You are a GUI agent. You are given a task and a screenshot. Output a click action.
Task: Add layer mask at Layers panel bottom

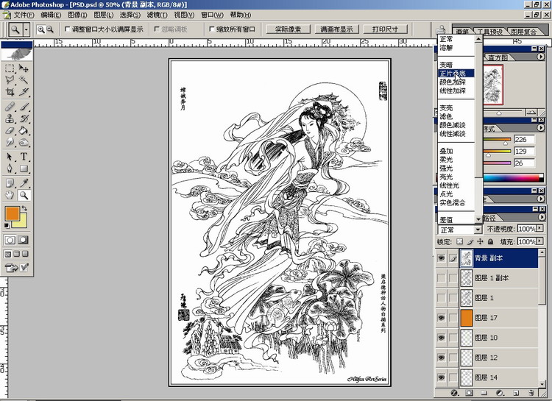pyautogui.click(x=470, y=393)
